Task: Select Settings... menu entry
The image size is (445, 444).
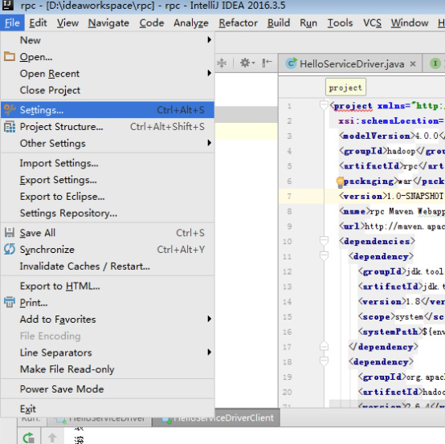Action: (108, 110)
